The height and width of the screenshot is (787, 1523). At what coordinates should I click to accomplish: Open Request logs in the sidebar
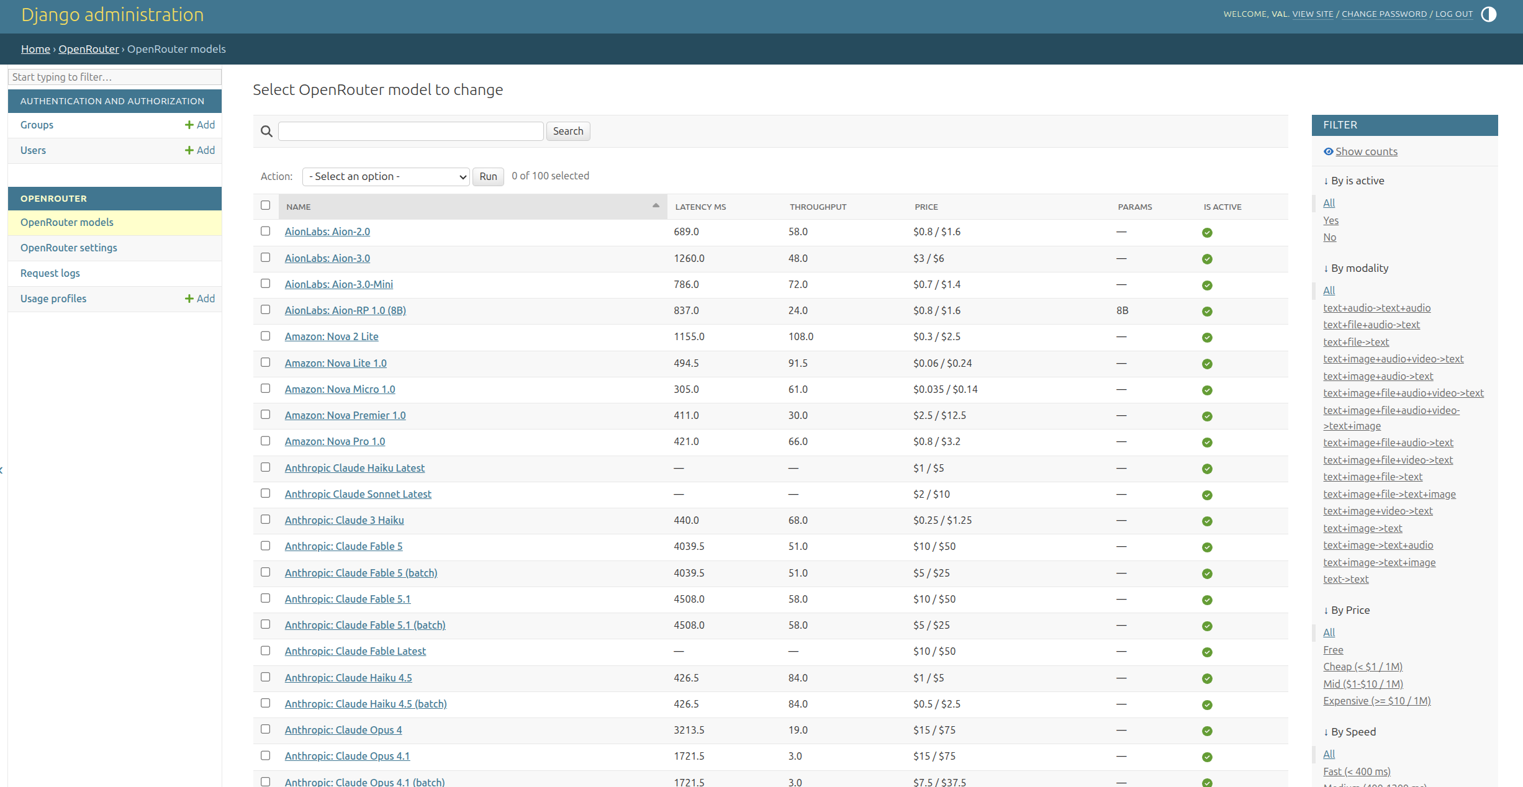tap(50, 273)
